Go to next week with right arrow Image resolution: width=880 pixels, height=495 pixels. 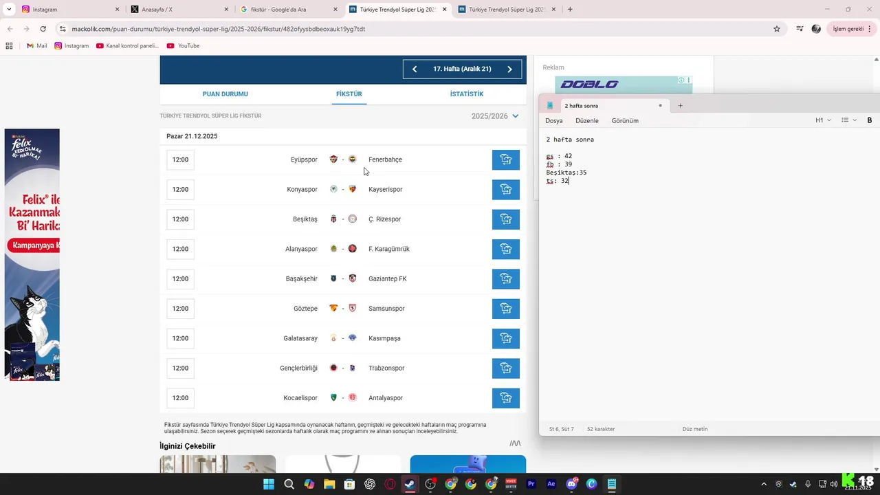(509, 69)
